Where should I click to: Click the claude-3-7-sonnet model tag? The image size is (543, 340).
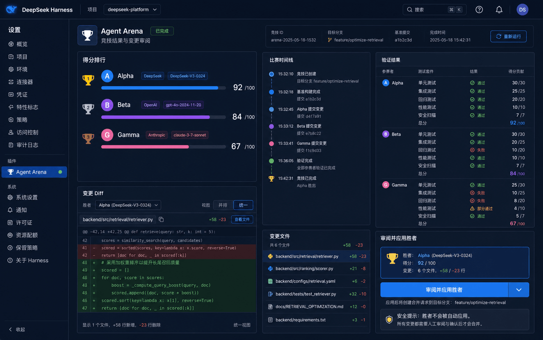click(x=189, y=135)
